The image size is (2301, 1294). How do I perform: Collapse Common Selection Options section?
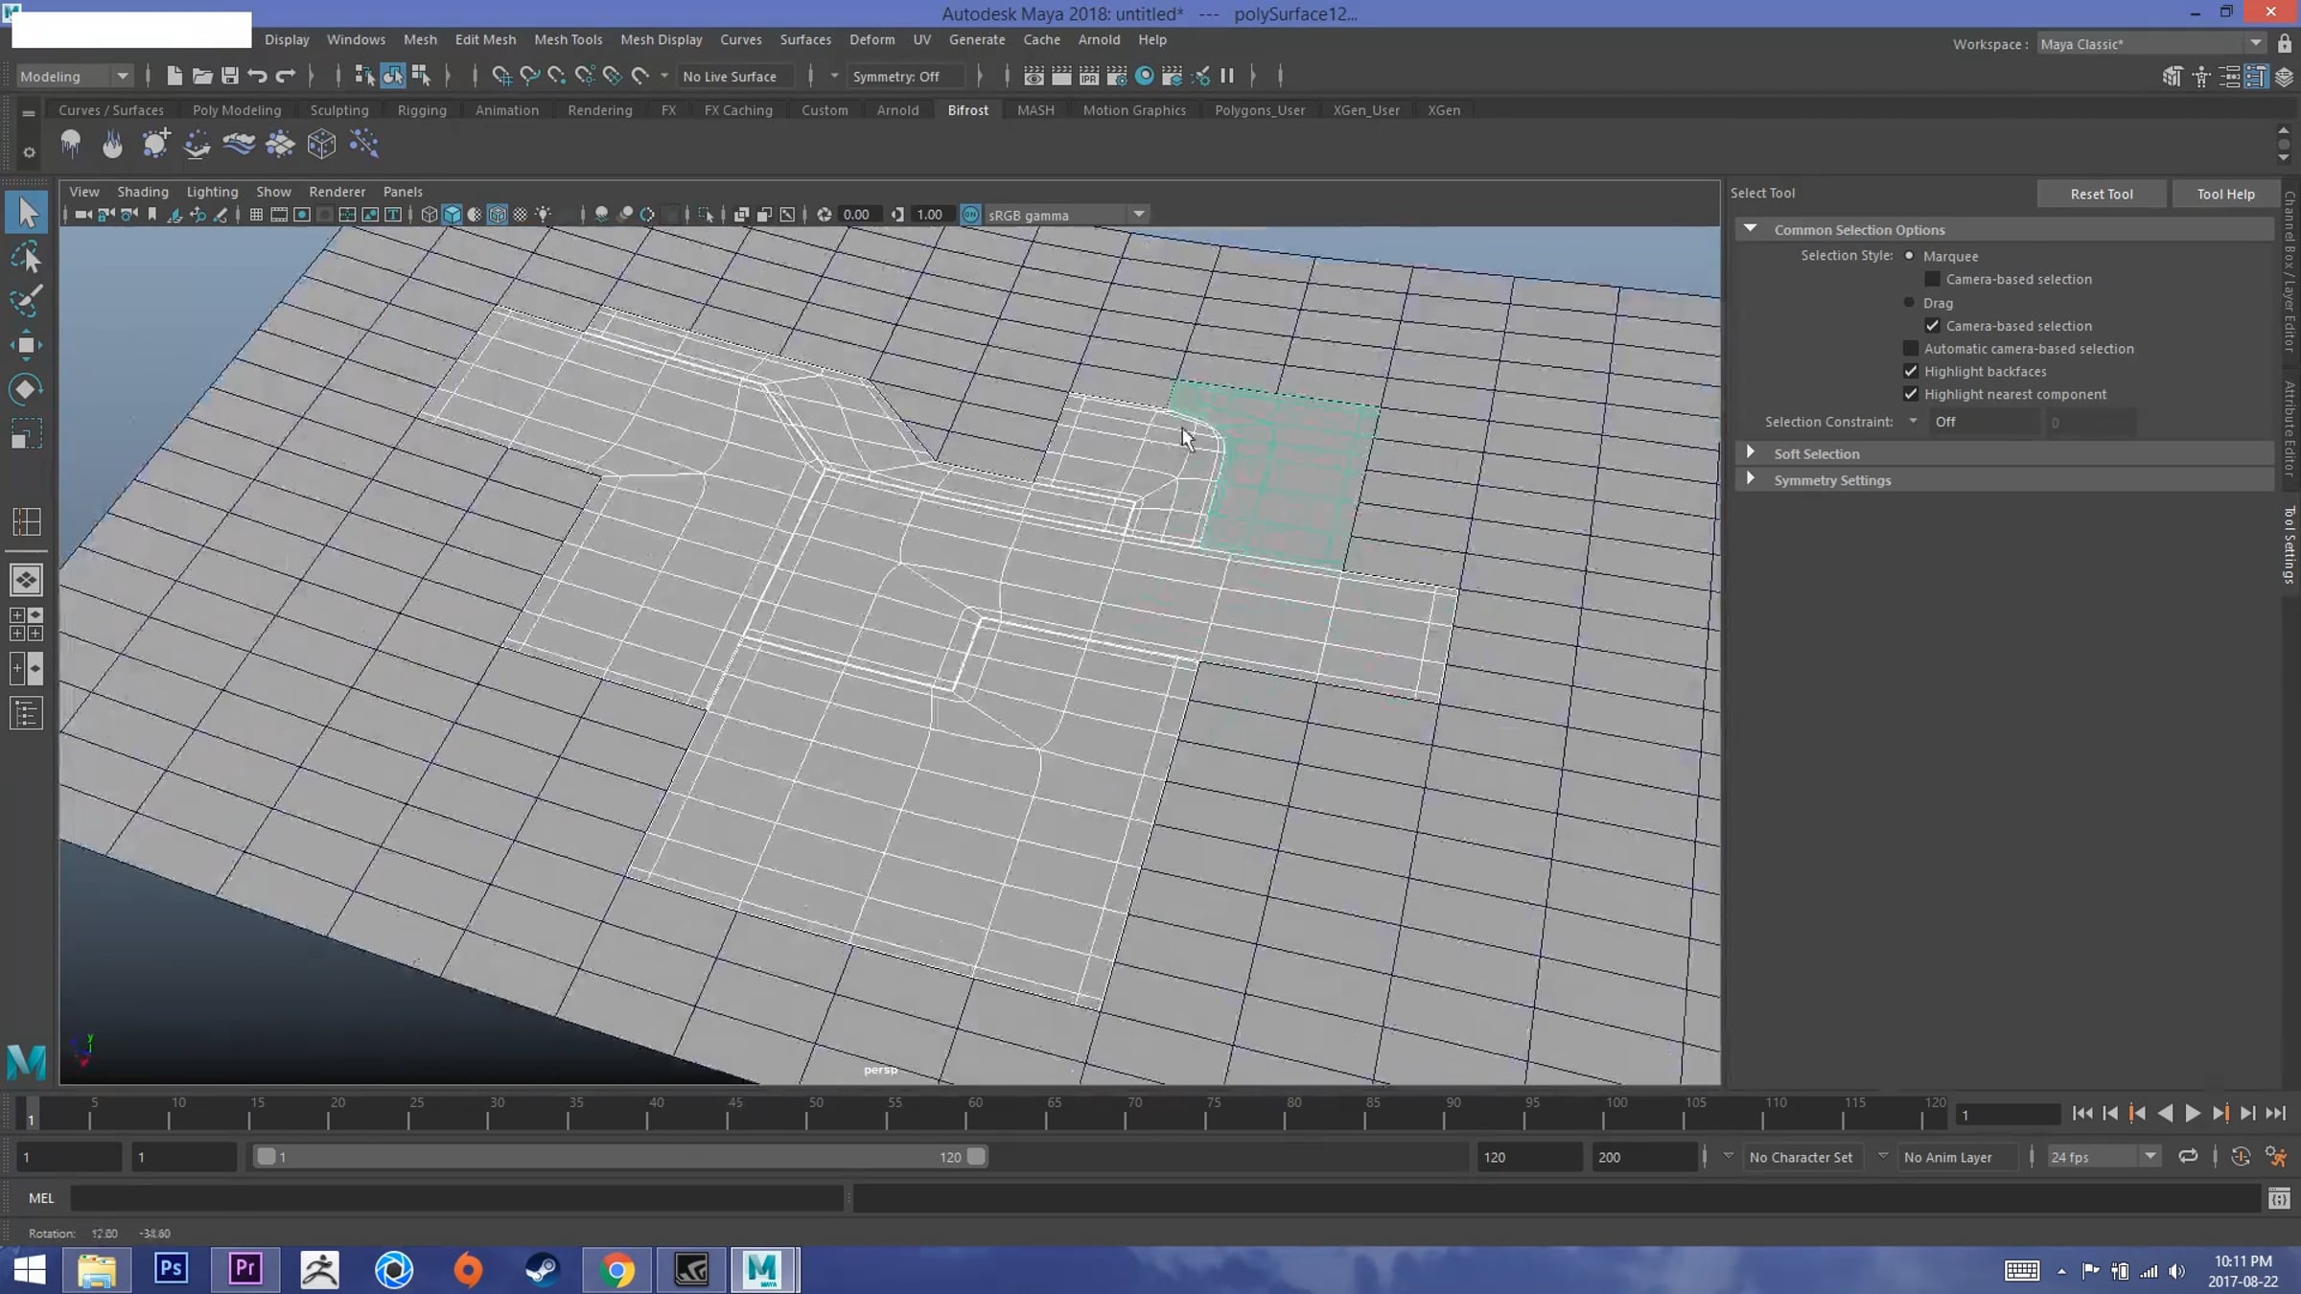pyautogui.click(x=1751, y=229)
